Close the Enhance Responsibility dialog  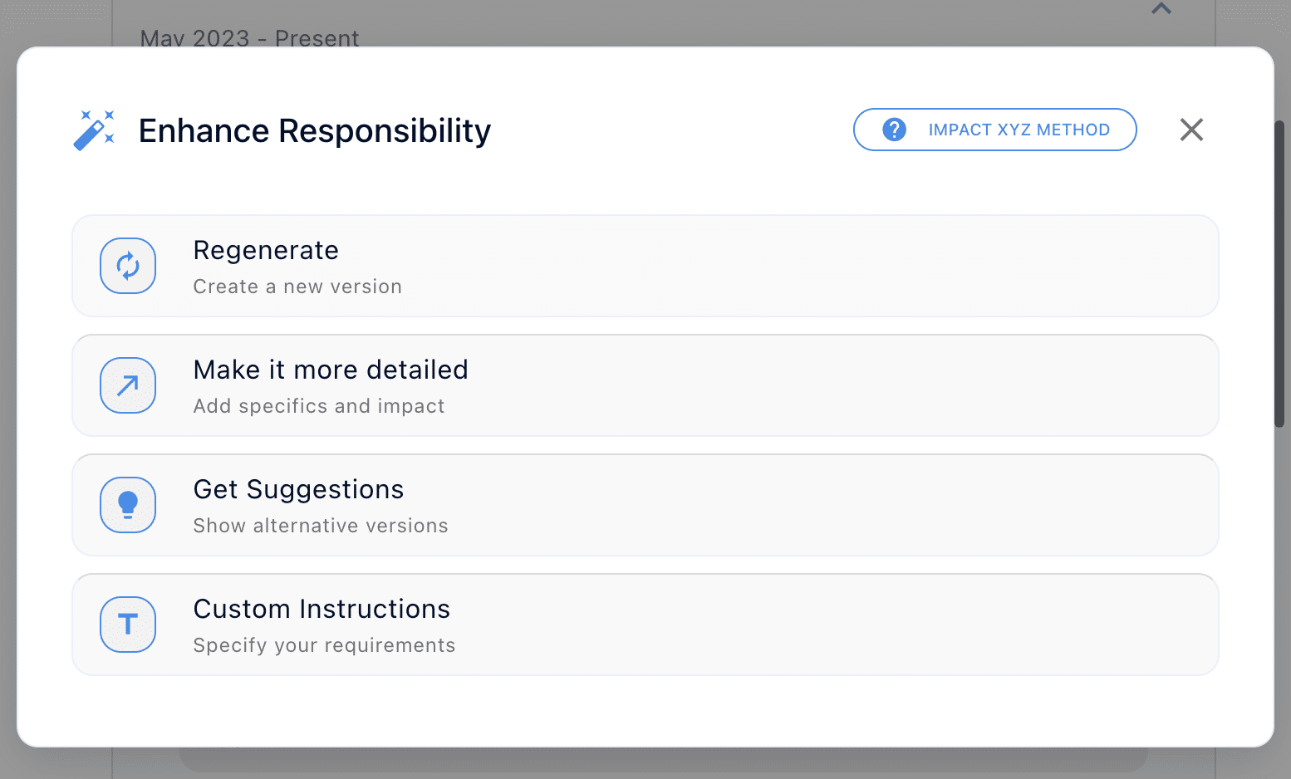click(1191, 130)
